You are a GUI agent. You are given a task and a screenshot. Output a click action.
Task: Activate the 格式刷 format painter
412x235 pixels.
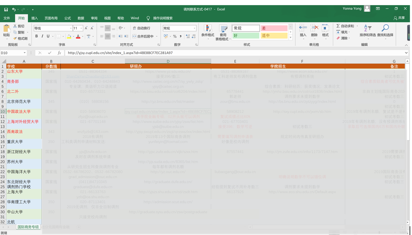pyautogui.click(x=20, y=38)
